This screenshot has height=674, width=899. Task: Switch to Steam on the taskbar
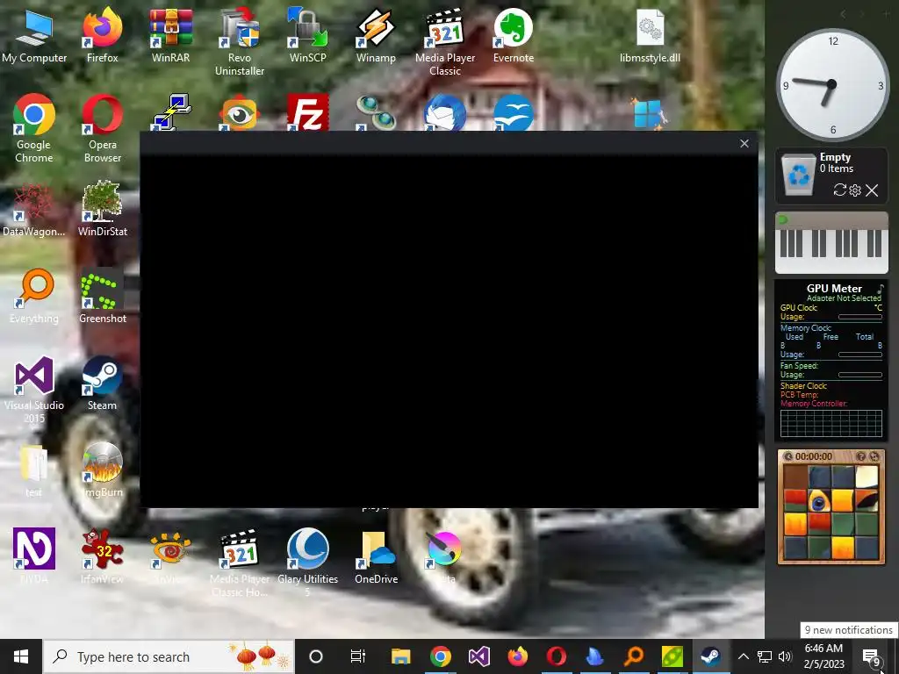point(711,656)
